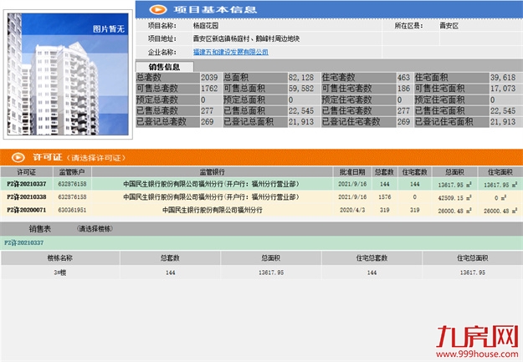Click available total area value 59,582
Viewport: 523px width, 362px height.
coord(301,89)
